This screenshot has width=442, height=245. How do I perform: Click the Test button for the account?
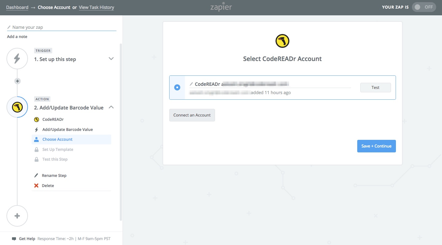375,87
